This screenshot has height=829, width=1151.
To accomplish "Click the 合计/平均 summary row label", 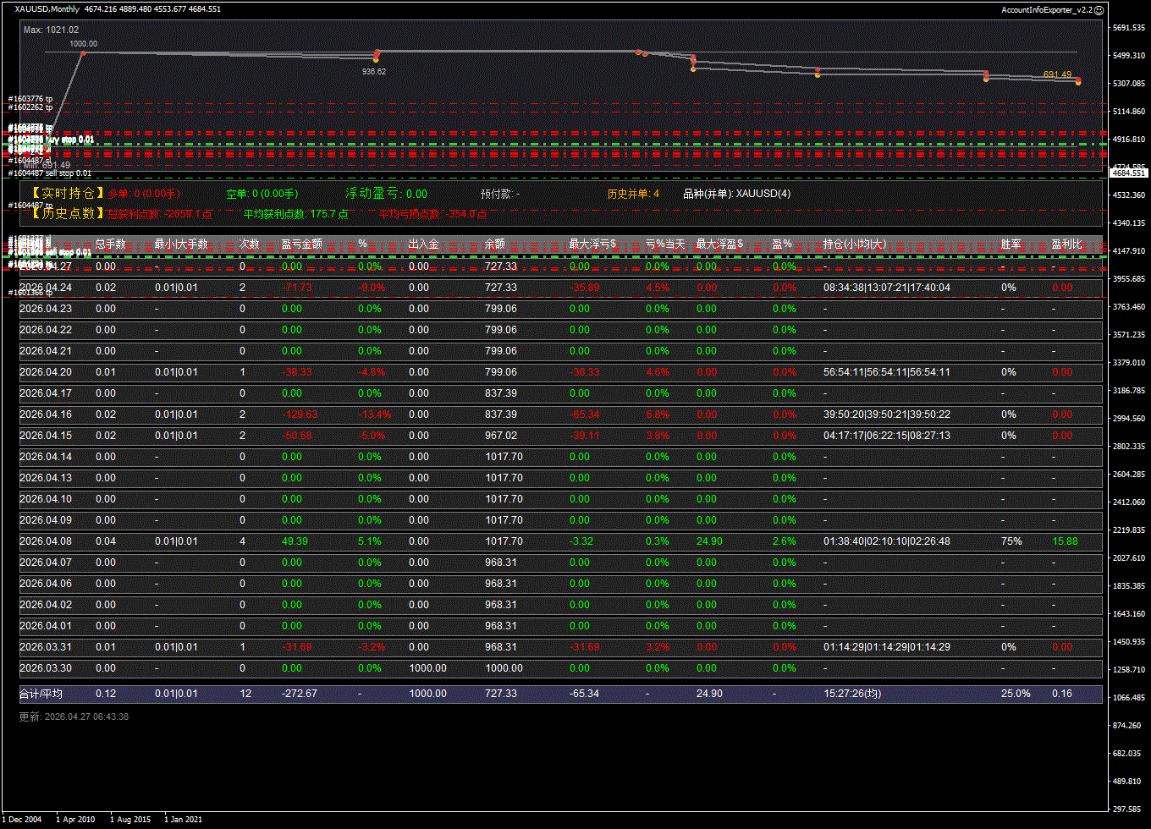I will 41,694.
